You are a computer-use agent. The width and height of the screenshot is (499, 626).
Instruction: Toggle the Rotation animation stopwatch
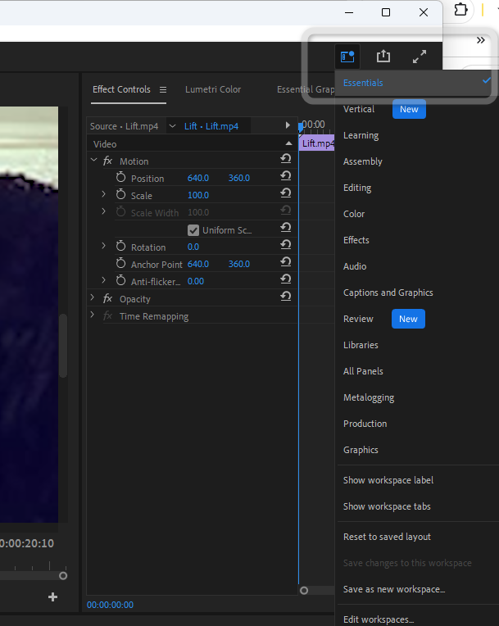tap(121, 247)
